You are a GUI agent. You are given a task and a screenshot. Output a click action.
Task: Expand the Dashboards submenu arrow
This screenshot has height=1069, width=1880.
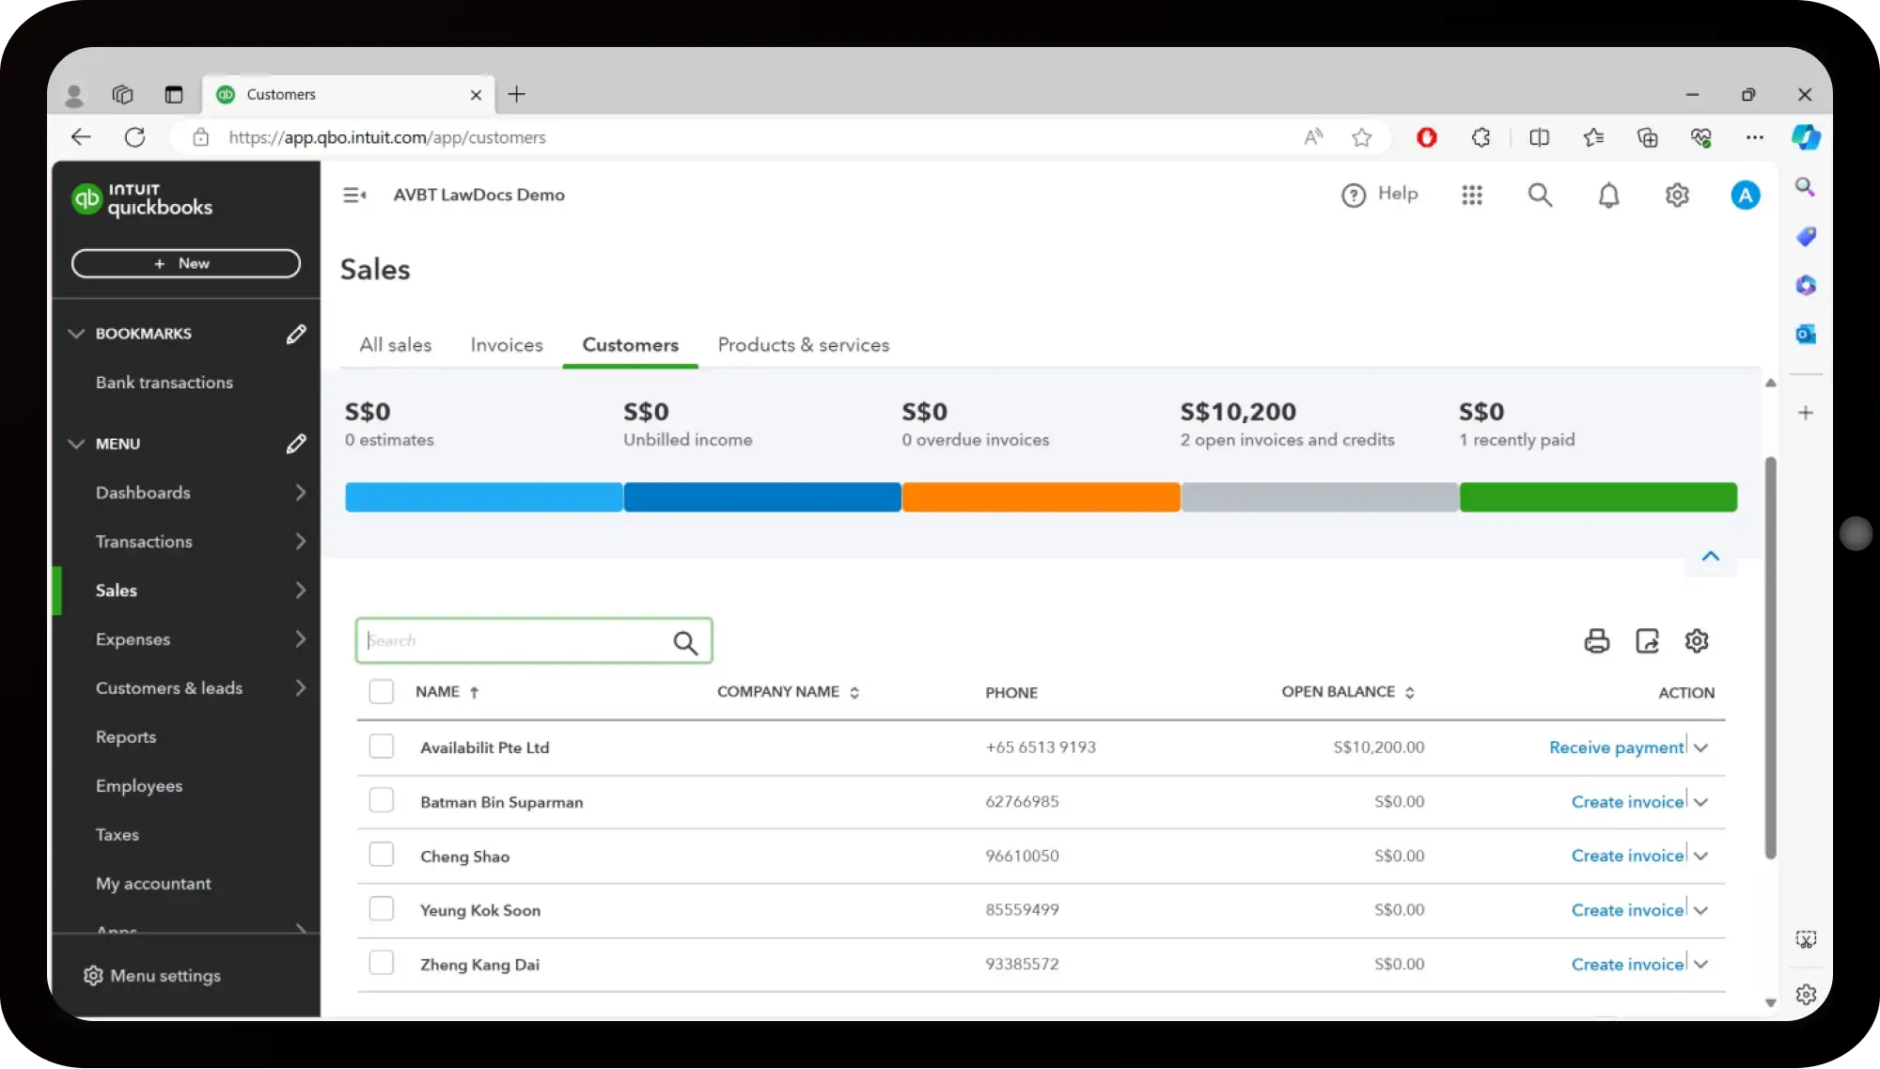click(x=300, y=493)
